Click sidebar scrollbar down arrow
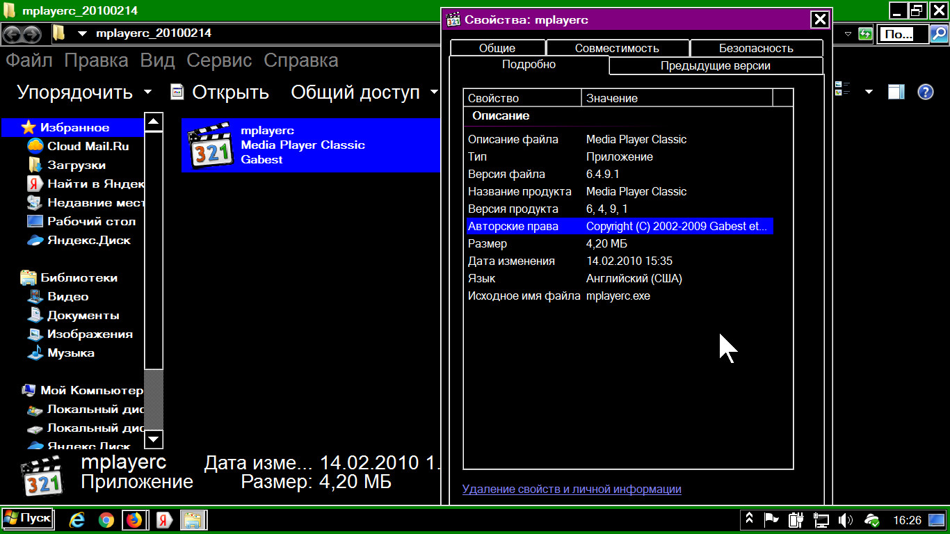Viewport: 950px width, 534px height. pos(154,439)
